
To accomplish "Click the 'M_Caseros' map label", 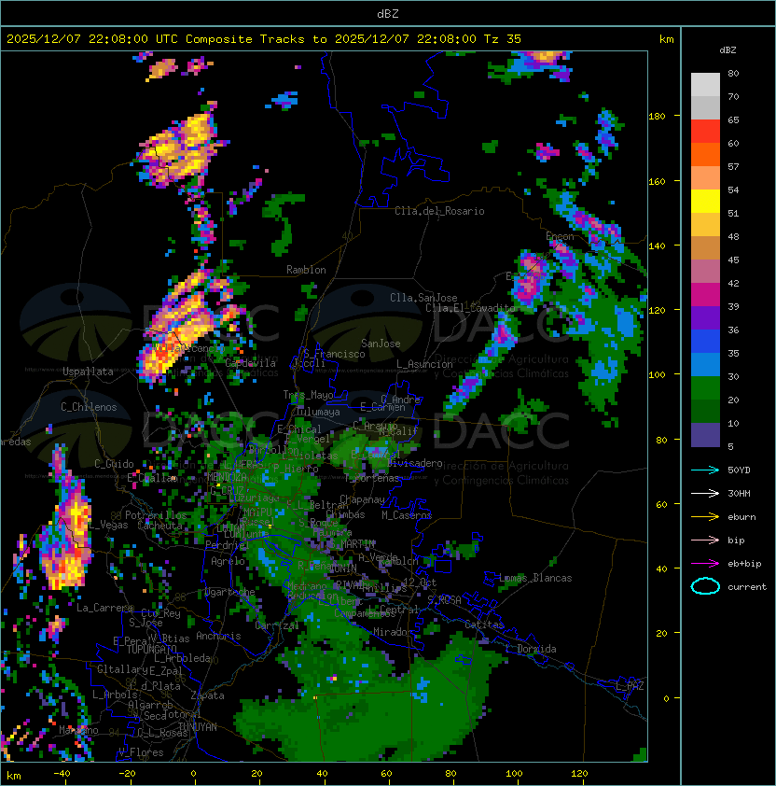I will 407,514.
